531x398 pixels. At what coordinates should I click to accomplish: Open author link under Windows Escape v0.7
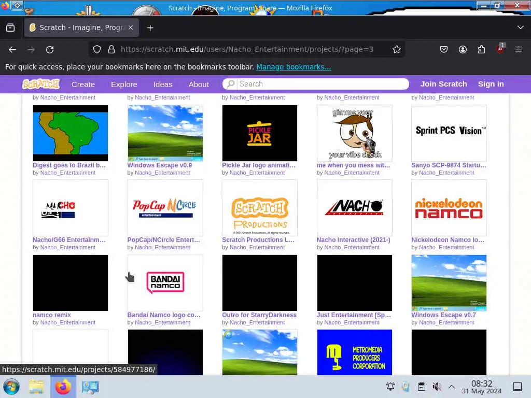446,322
